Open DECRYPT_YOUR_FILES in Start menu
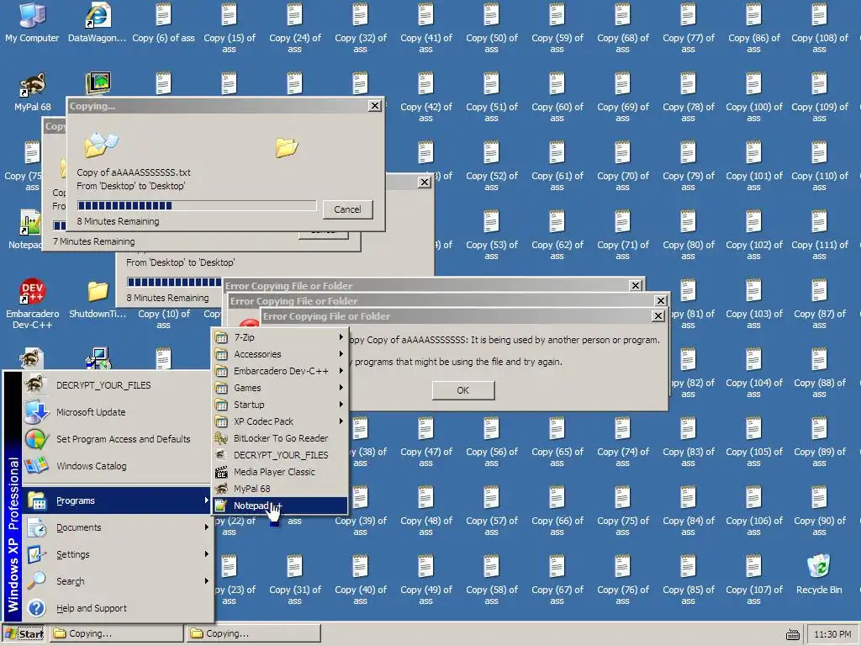Image resolution: width=861 pixels, height=646 pixels. coord(116,385)
